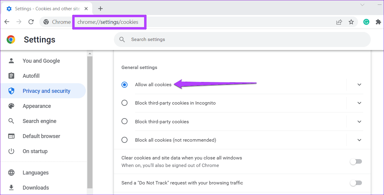The height and width of the screenshot is (195, 384).
Task: Enable the Do Not Track request toggle
Action: click(356, 183)
